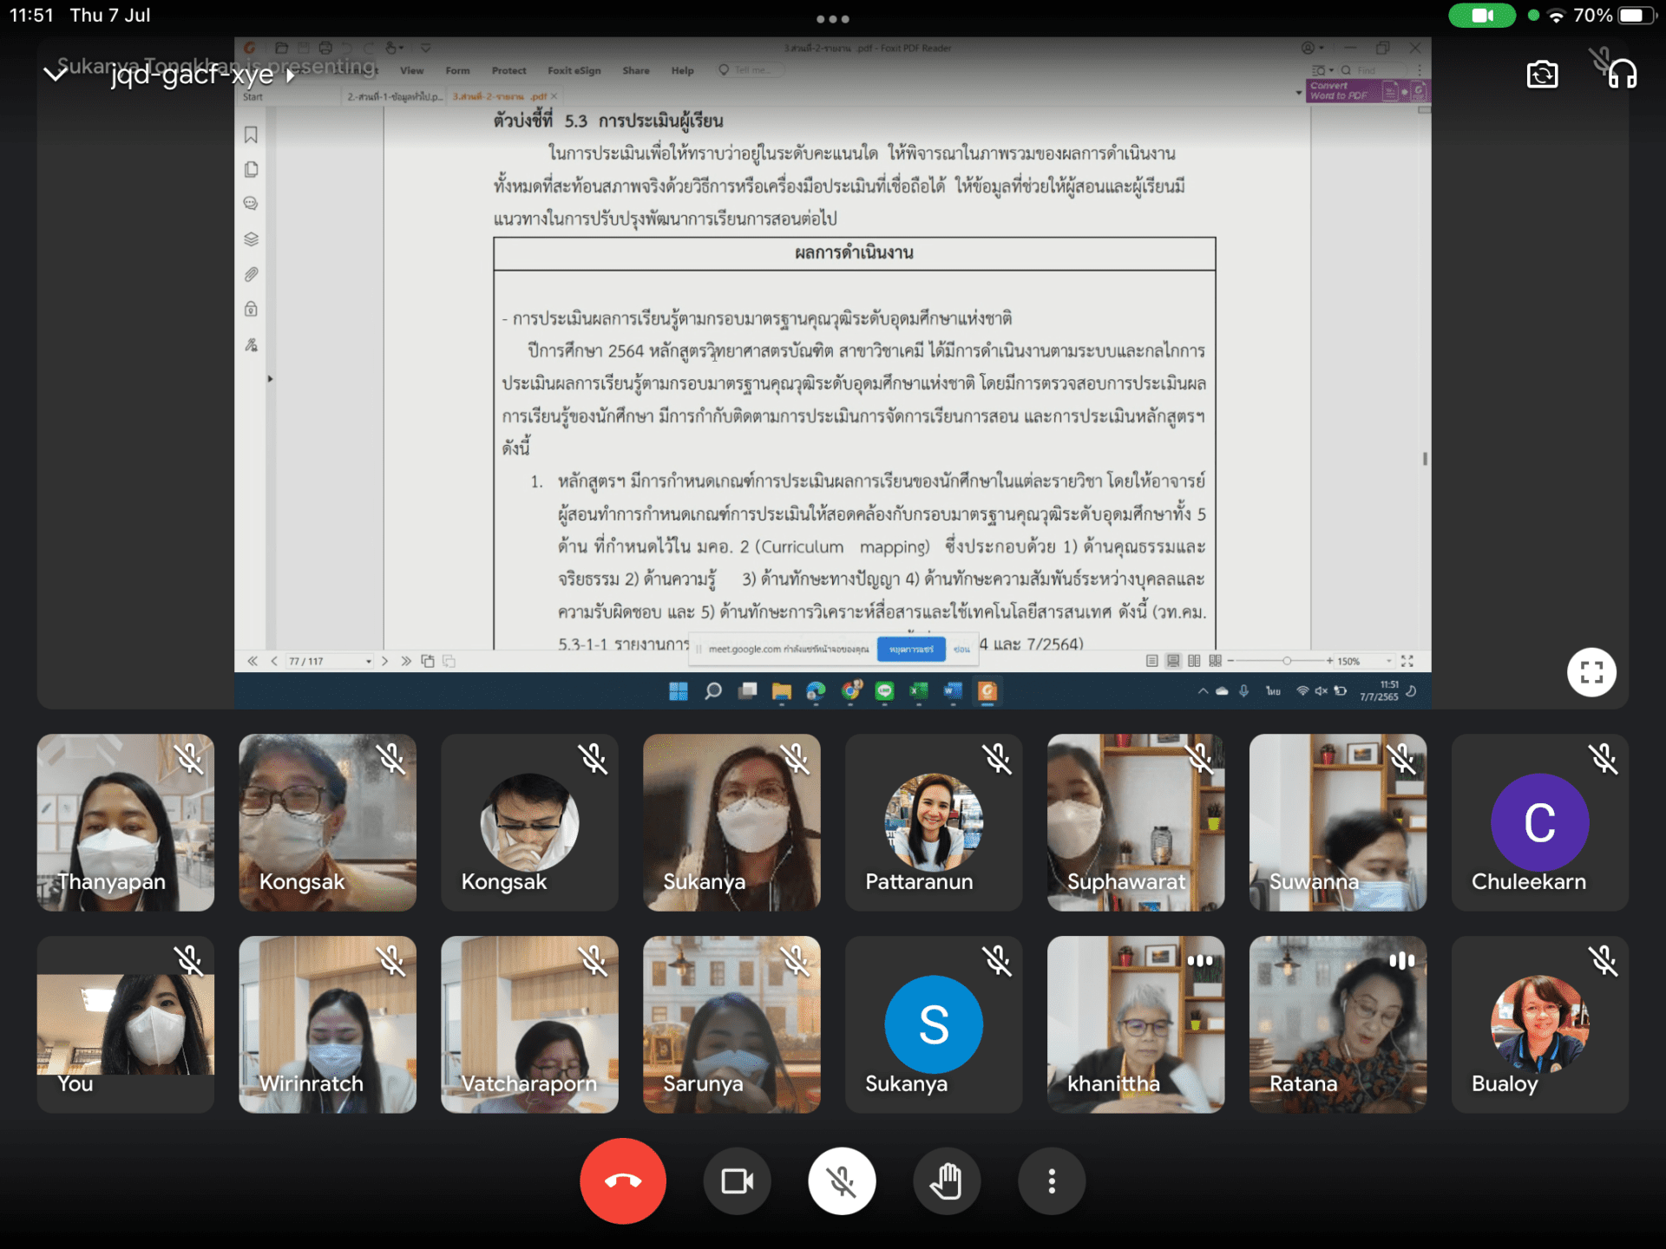This screenshot has width=1666, height=1249.
Task: Open the Foxit account dropdown
Action: pyautogui.click(x=1312, y=48)
